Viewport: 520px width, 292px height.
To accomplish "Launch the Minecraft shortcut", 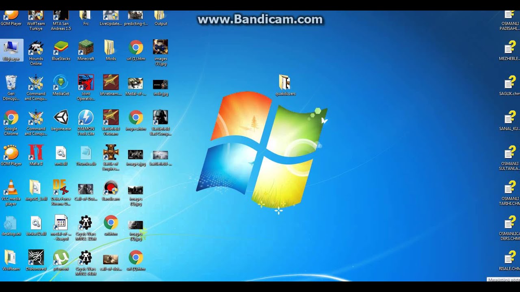I will 86,50.
